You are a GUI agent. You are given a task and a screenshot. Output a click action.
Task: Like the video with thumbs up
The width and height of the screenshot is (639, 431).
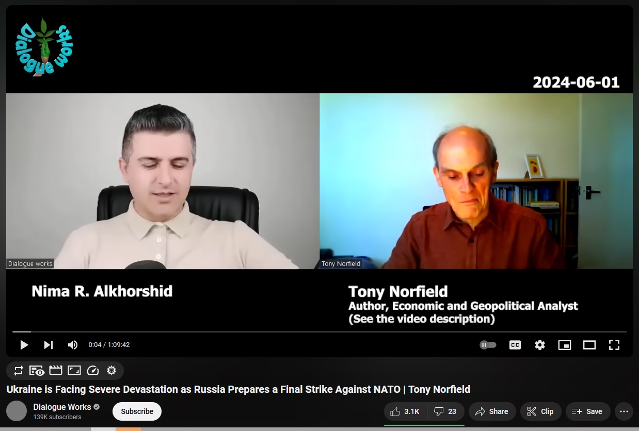(405, 411)
